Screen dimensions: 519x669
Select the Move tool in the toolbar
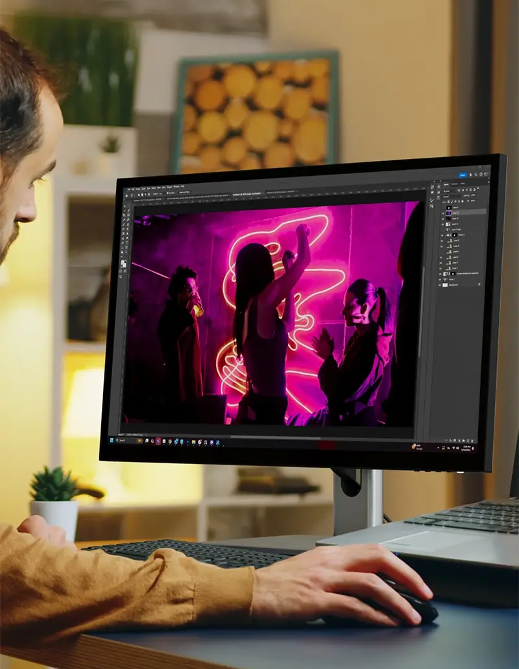(x=125, y=206)
